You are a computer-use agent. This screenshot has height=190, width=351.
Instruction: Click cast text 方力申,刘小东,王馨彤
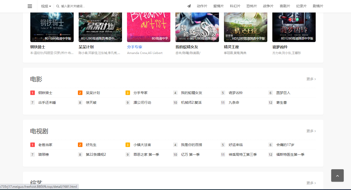tap(287, 53)
